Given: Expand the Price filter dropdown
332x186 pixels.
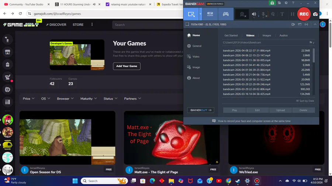Looking at the screenshot, I should point(28,99).
